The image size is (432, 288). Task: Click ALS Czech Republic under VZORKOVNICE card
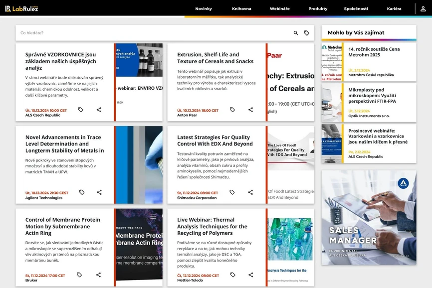click(43, 115)
